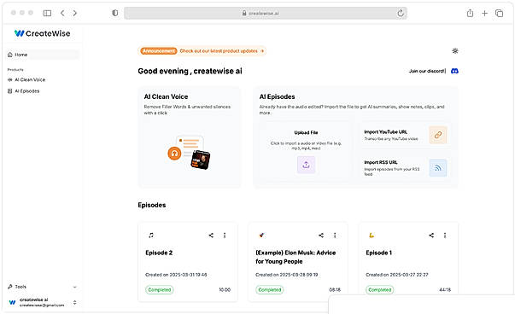Expand the Tools section

tap(43, 287)
